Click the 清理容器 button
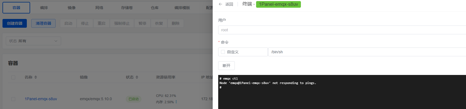 click(x=43, y=23)
